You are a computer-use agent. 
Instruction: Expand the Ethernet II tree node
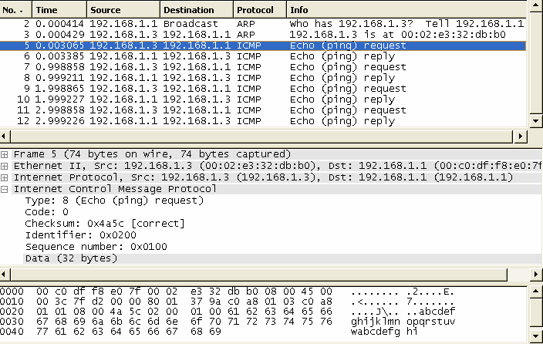click(x=4, y=167)
